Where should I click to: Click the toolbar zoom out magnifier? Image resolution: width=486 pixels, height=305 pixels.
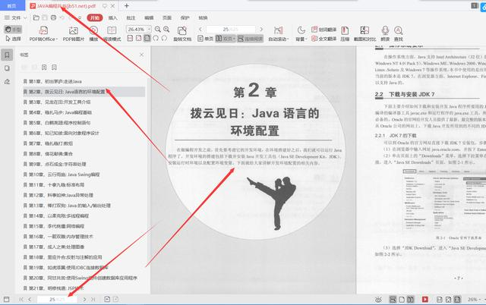click(158, 30)
